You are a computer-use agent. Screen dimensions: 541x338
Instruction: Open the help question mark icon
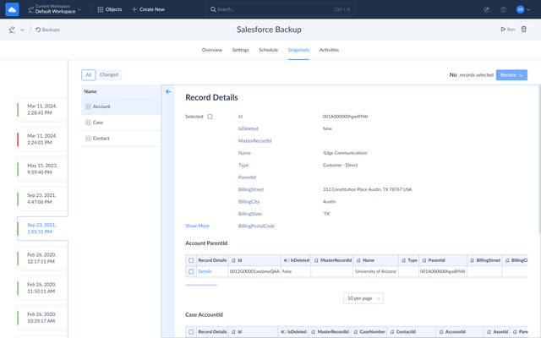[x=503, y=9]
